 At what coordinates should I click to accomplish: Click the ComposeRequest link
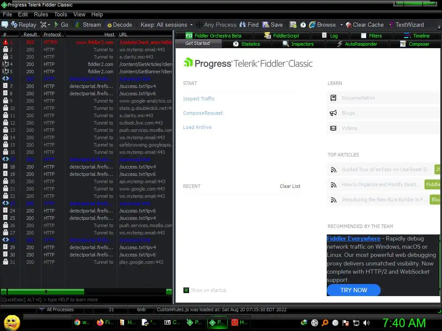203,113
